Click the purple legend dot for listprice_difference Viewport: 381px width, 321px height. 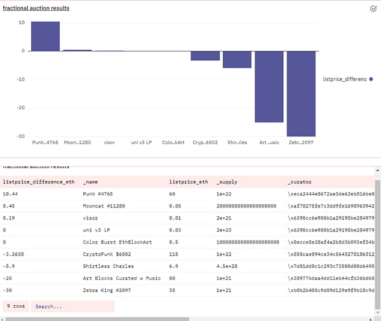coord(371,79)
